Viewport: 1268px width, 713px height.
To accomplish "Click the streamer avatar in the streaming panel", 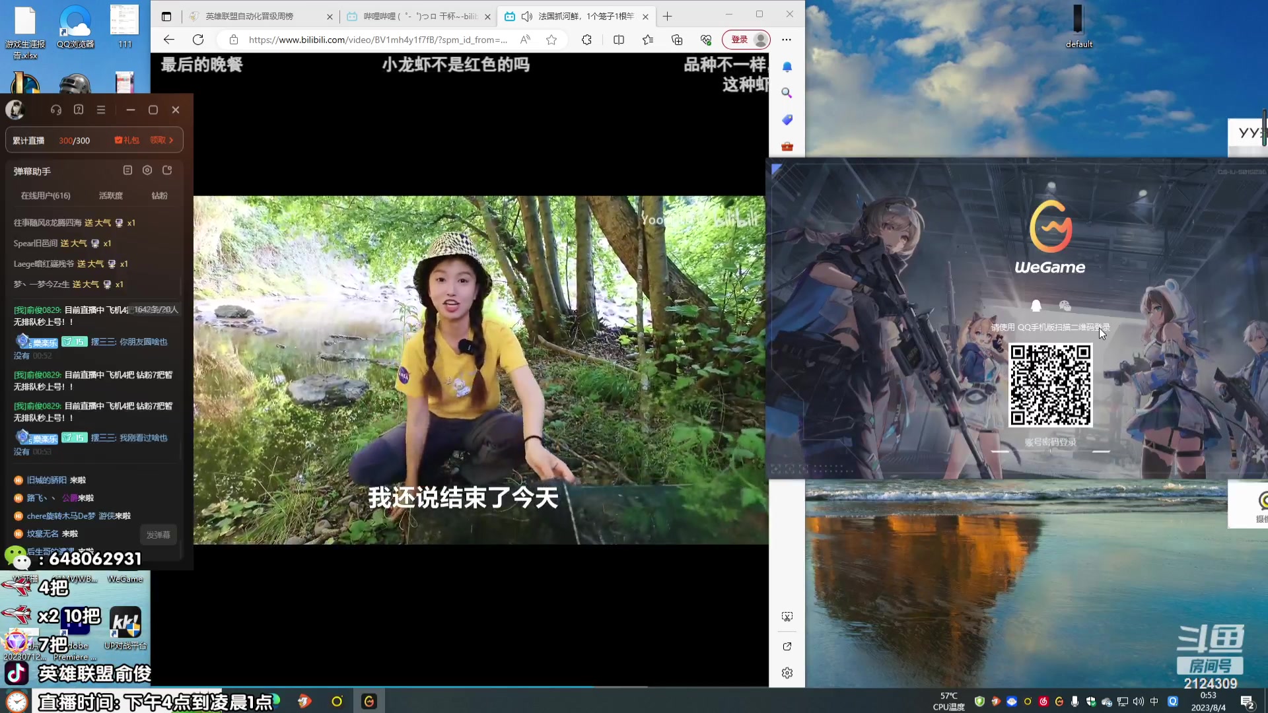I will tap(15, 110).
